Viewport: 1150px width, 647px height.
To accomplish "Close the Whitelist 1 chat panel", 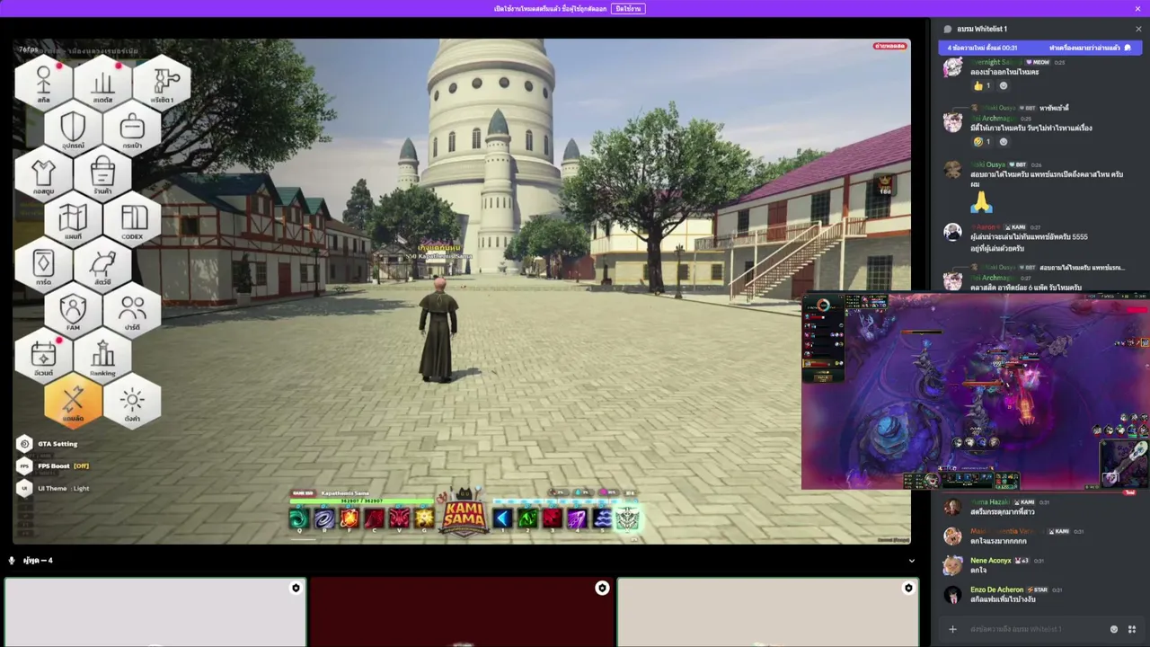I will click(x=1138, y=29).
